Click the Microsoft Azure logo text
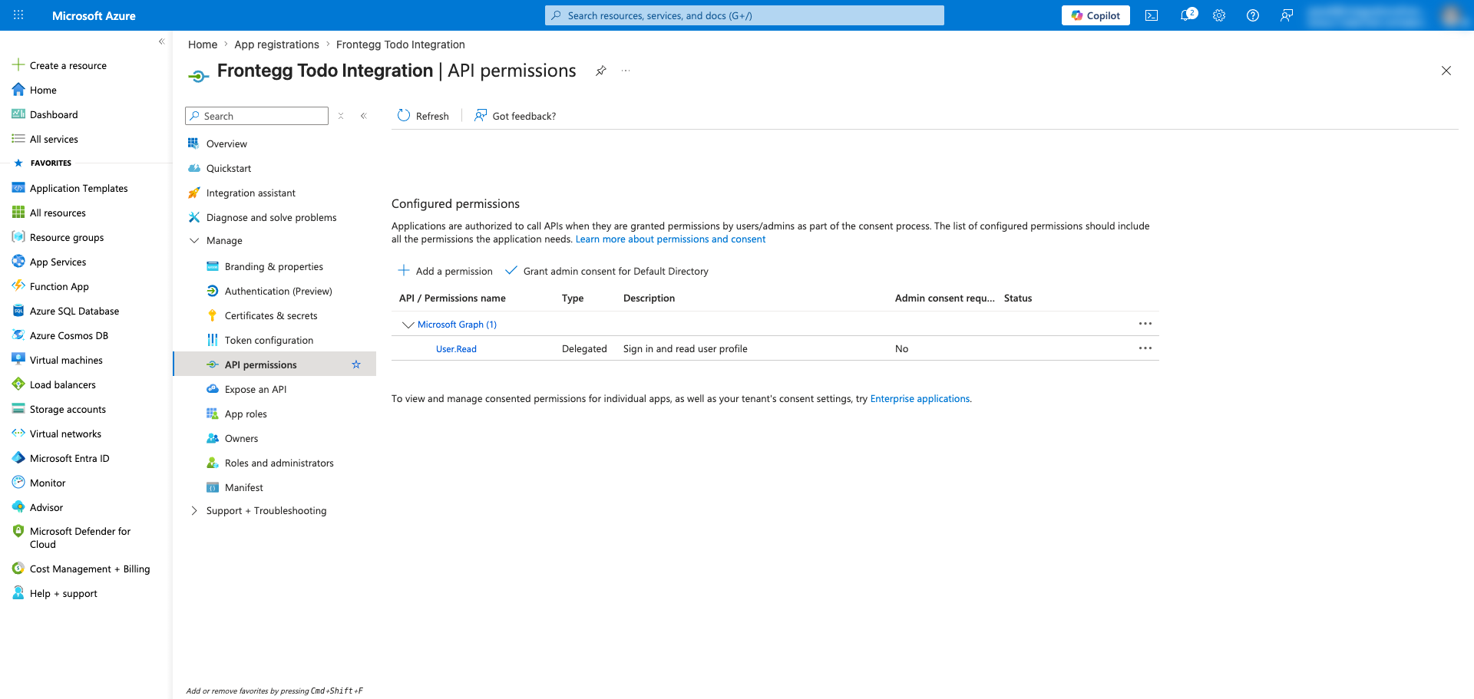Viewport: 1474px width, 699px height. click(x=94, y=15)
